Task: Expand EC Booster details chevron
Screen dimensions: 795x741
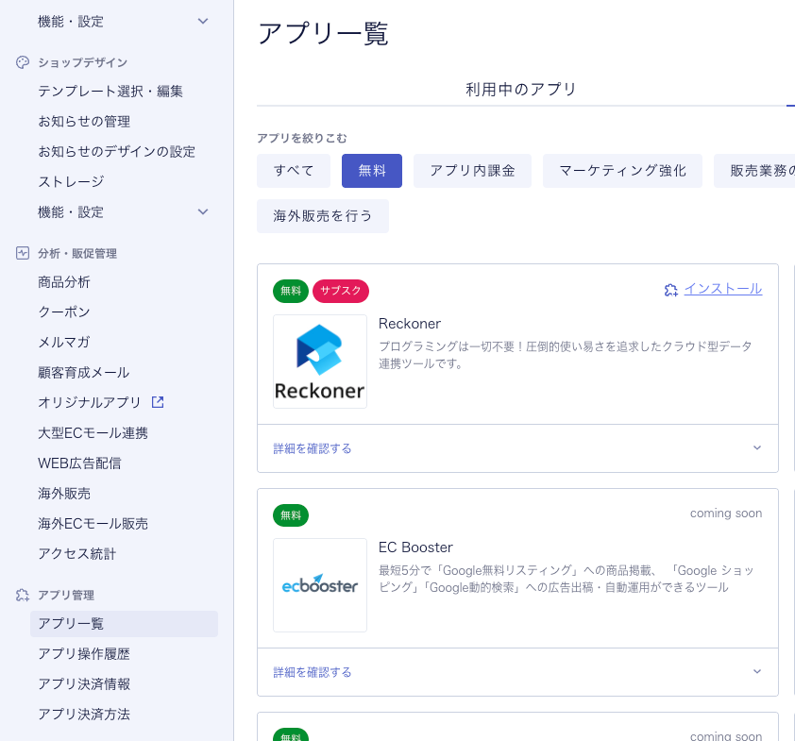Action: (x=756, y=672)
